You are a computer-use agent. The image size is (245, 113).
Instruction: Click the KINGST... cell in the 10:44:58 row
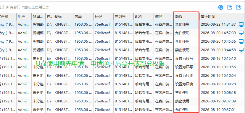(62, 50)
